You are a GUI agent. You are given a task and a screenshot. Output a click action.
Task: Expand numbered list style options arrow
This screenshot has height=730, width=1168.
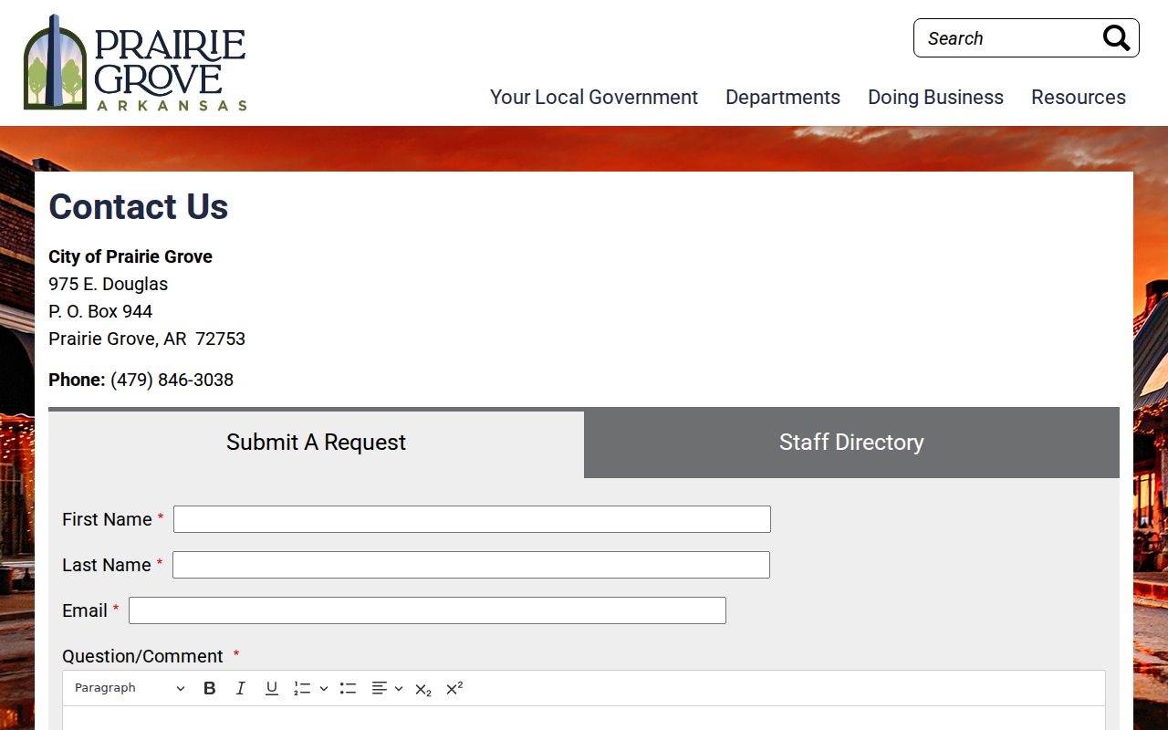pos(324,688)
